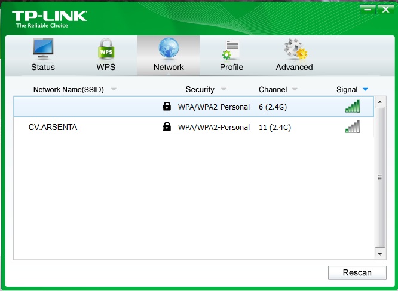Click WPA/WPA2-Personal of channel 6 row
The width and height of the screenshot is (398, 291).
(214, 107)
